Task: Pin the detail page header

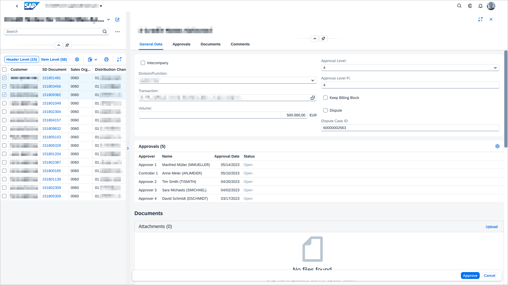Action: pos(323,39)
